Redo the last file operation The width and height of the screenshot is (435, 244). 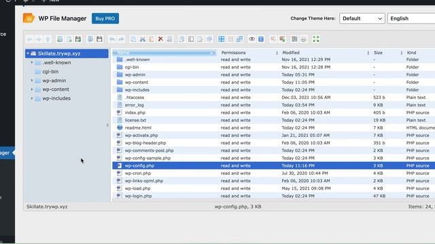[121, 39]
